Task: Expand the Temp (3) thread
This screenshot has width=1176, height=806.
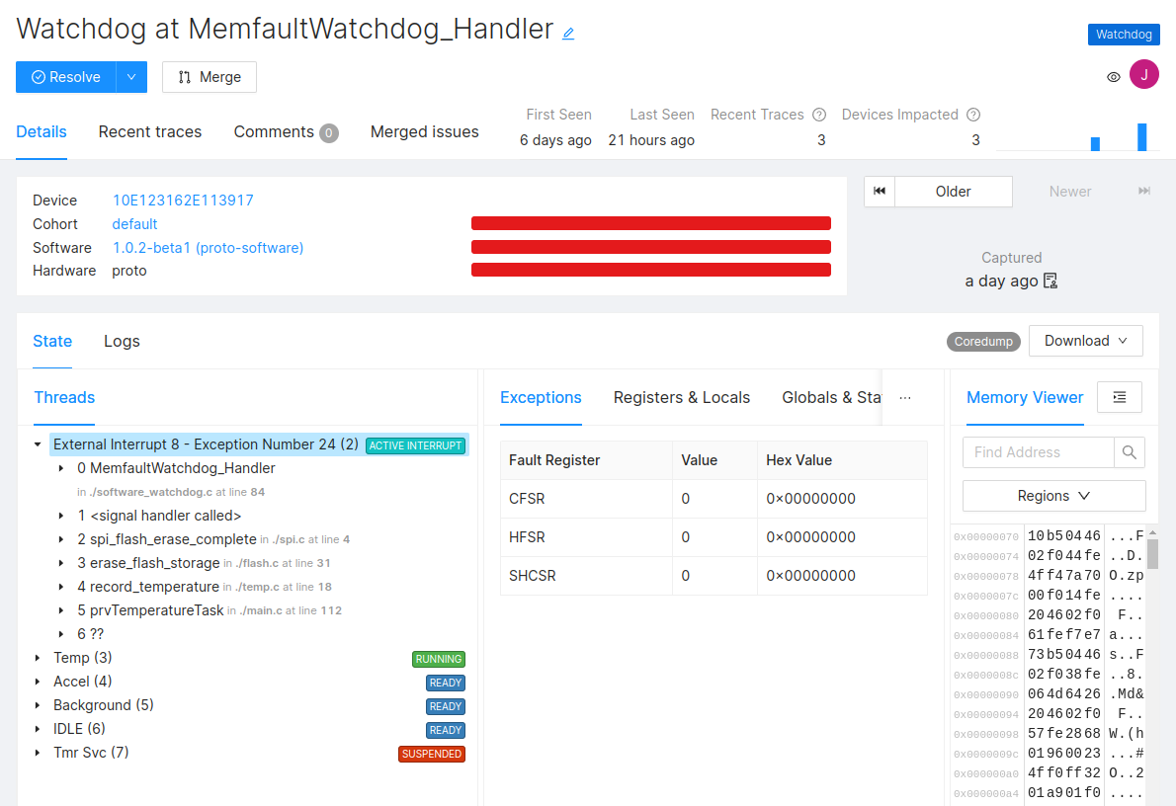Action: [x=38, y=658]
